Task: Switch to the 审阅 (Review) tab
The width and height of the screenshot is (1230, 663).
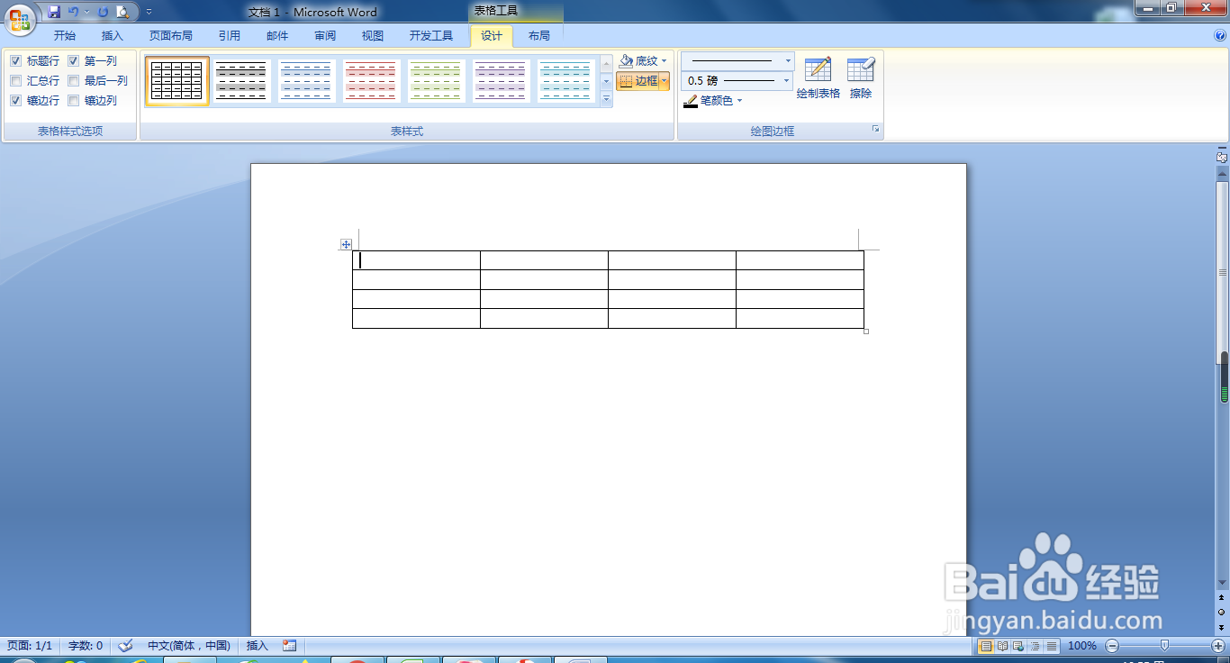Action: tap(325, 36)
